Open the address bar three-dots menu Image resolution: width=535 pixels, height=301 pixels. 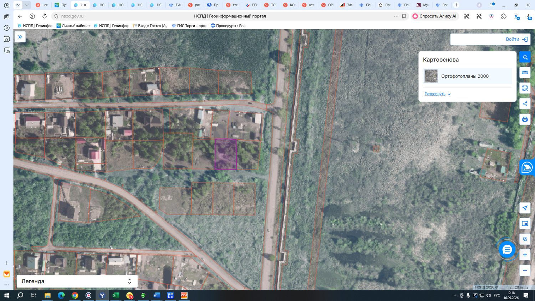396,16
